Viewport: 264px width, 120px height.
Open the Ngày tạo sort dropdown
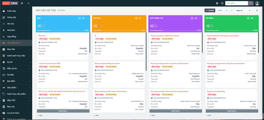point(243,10)
